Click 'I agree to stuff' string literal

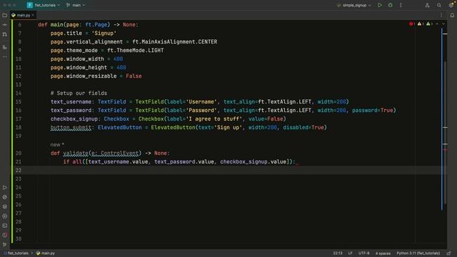[x=214, y=119]
